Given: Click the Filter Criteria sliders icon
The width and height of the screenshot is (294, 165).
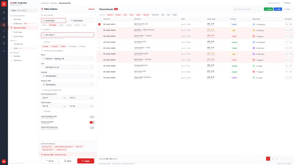Looking at the screenshot, I should pos(42,9).
